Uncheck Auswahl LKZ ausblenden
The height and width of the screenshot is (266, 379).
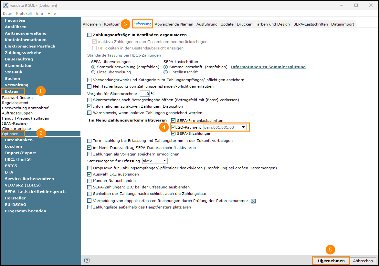point(89,174)
